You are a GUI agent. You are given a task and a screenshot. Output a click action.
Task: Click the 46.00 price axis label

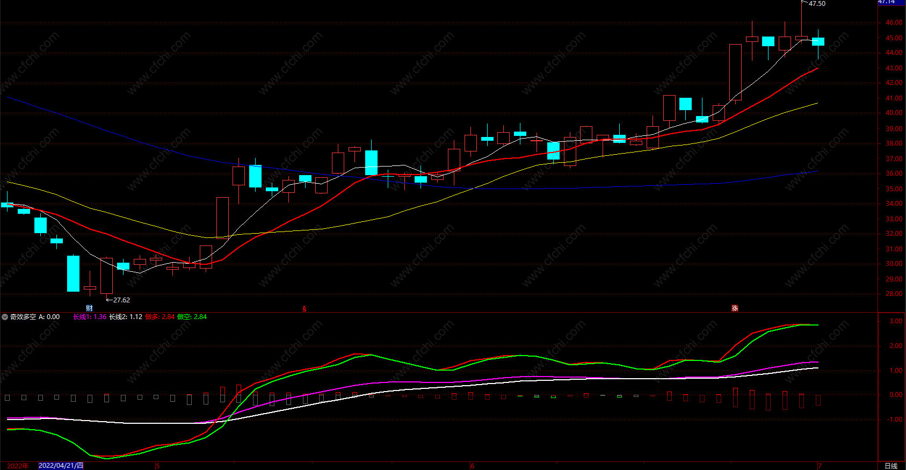pyautogui.click(x=894, y=23)
